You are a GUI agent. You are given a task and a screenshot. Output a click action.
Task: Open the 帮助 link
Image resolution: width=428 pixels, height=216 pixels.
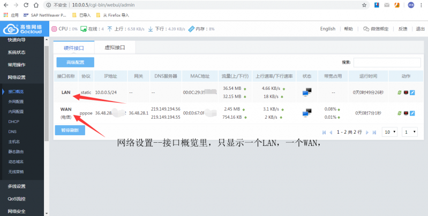348,29
